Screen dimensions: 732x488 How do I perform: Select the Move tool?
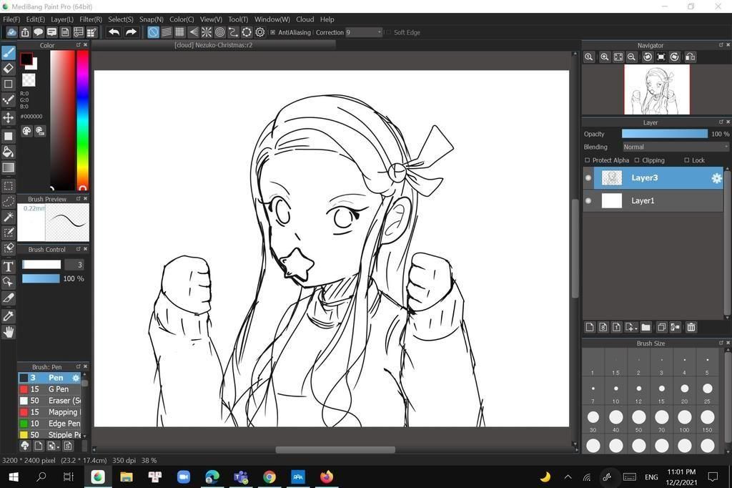tap(9, 117)
